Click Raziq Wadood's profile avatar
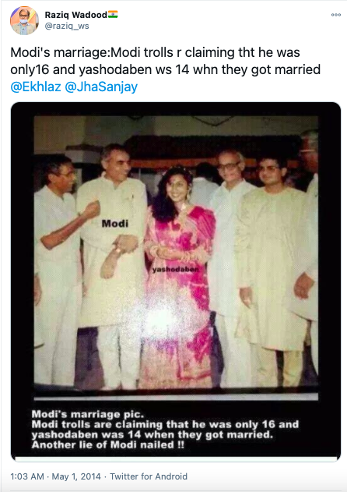The width and height of the screenshot is (347, 492). click(x=24, y=20)
